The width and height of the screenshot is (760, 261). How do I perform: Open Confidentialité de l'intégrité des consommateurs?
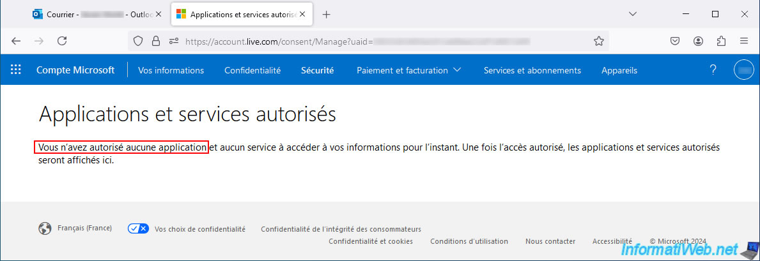pos(341,229)
